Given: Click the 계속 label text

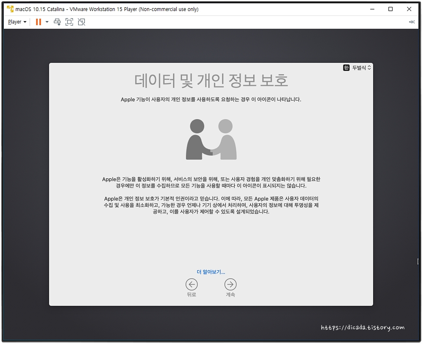Looking at the screenshot, I should tap(230, 295).
